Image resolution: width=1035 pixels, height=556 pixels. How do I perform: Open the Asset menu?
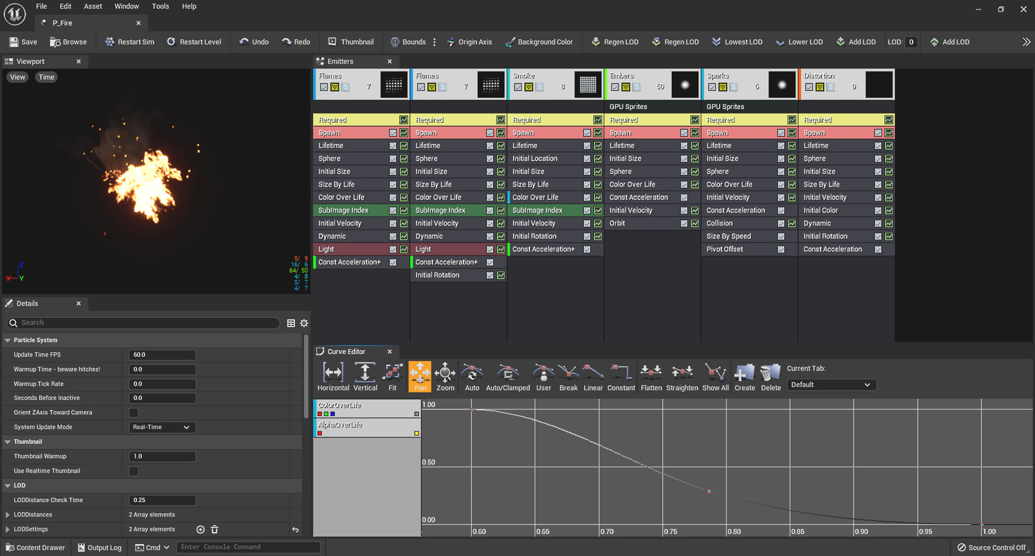click(x=93, y=6)
